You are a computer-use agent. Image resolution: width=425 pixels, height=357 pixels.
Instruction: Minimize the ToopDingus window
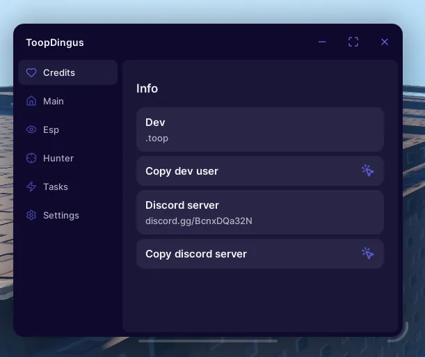point(322,42)
